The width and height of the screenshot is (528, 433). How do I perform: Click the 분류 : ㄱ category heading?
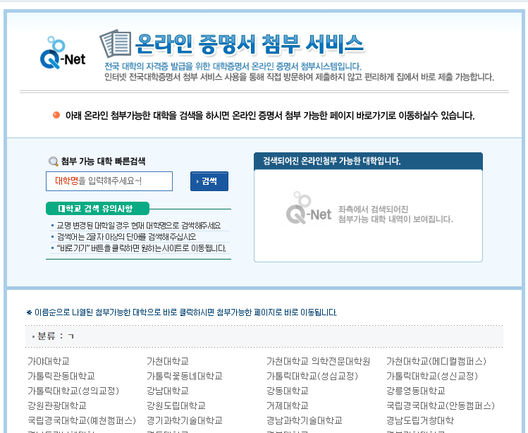tap(56, 336)
